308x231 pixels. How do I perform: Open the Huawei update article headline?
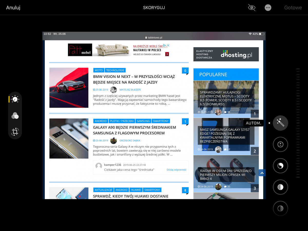tap(131, 196)
